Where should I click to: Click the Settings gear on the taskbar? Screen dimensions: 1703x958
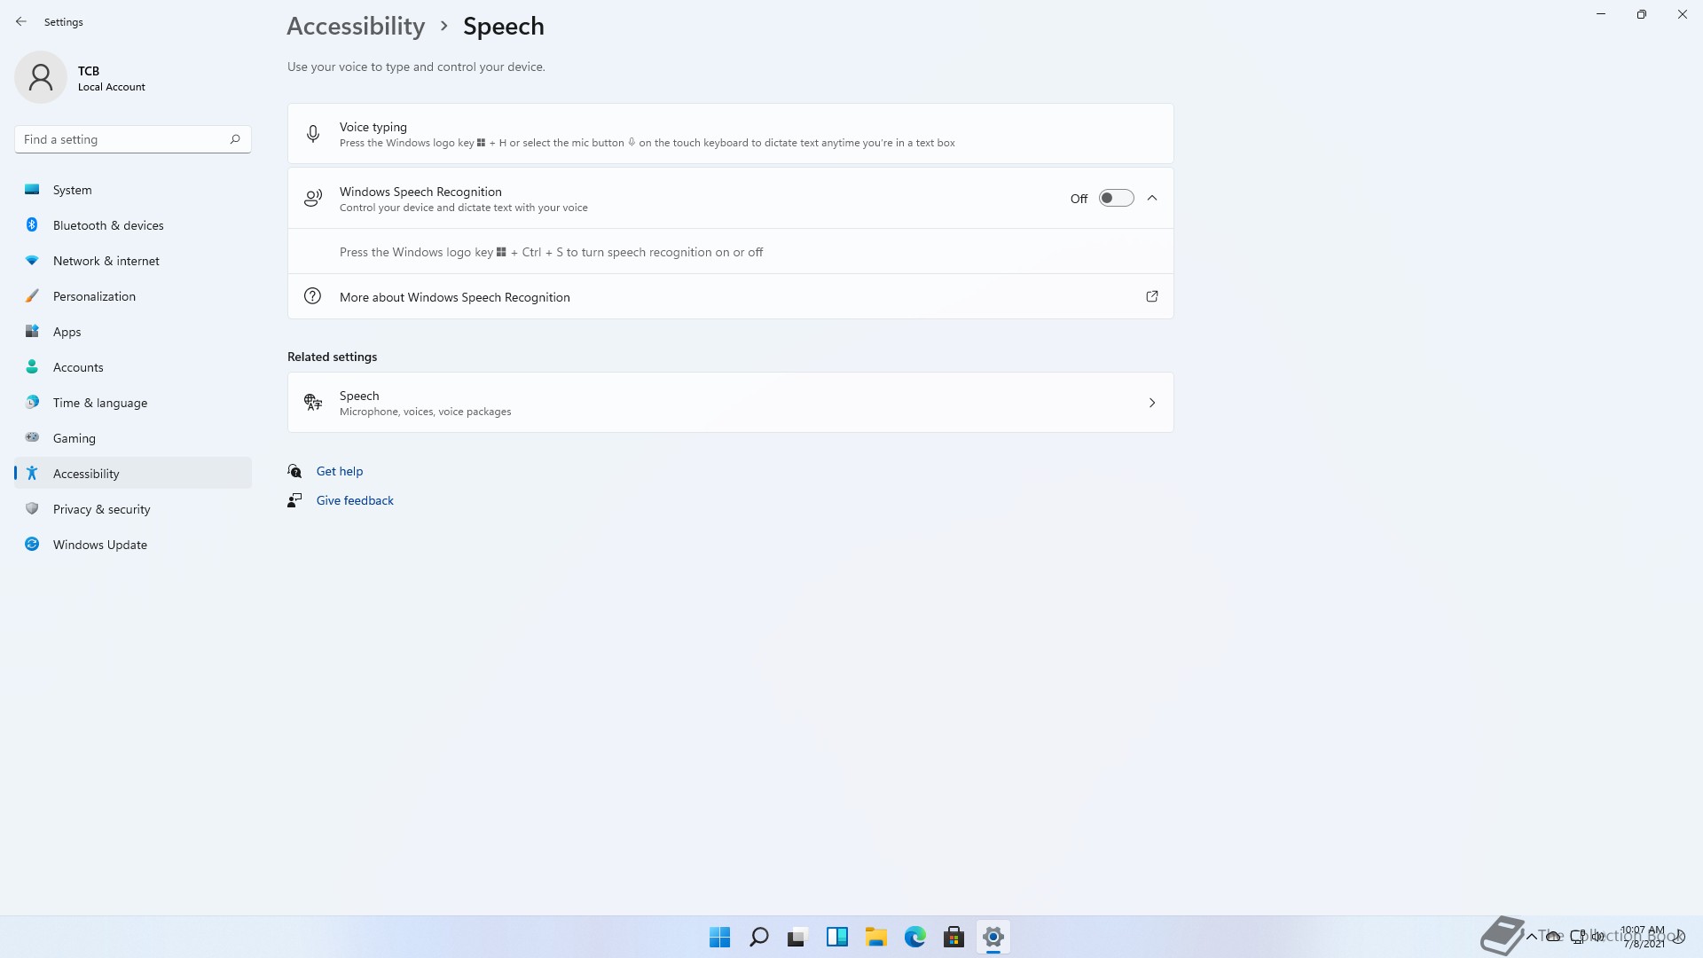pyautogui.click(x=993, y=937)
